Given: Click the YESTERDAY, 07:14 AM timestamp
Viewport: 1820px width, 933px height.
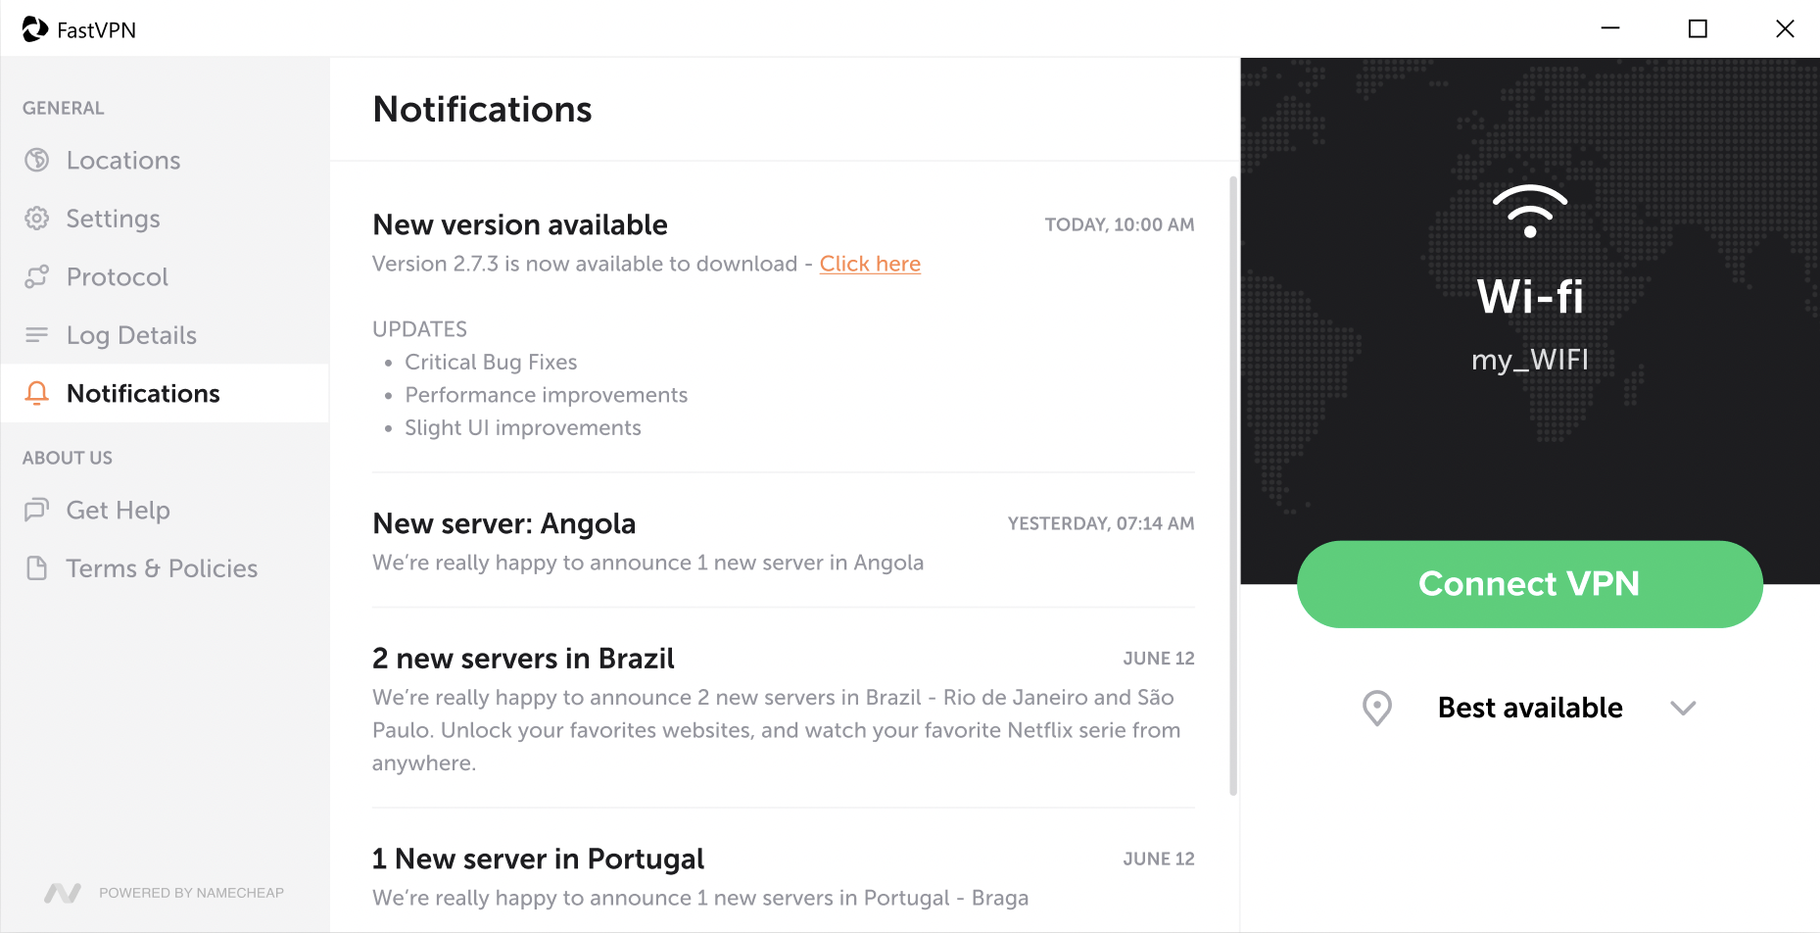Looking at the screenshot, I should coord(1101,523).
